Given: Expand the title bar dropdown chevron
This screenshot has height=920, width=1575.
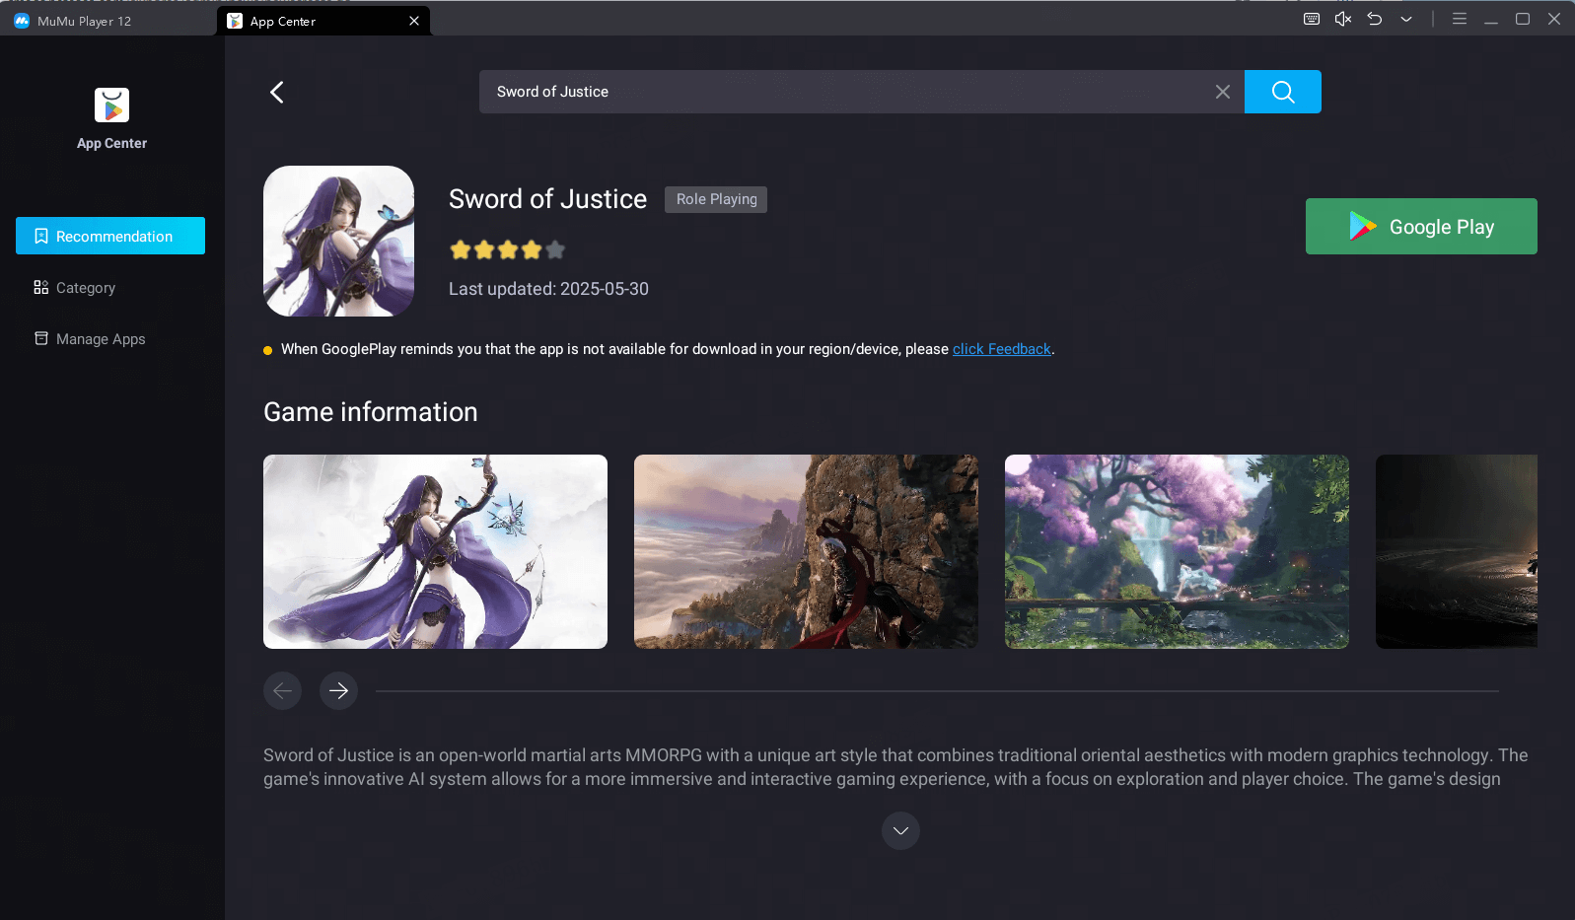Looking at the screenshot, I should pyautogui.click(x=1406, y=19).
